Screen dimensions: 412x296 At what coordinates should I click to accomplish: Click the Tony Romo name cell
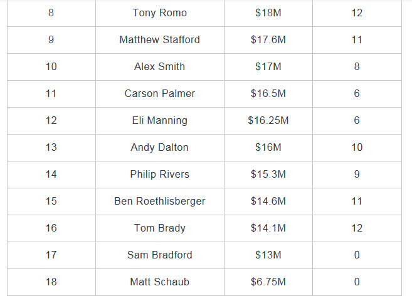tap(159, 13)
